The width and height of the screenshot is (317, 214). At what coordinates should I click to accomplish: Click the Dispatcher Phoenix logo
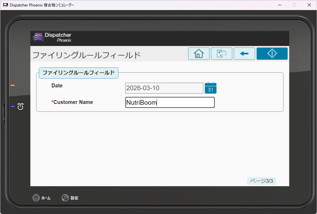point(52,37)
